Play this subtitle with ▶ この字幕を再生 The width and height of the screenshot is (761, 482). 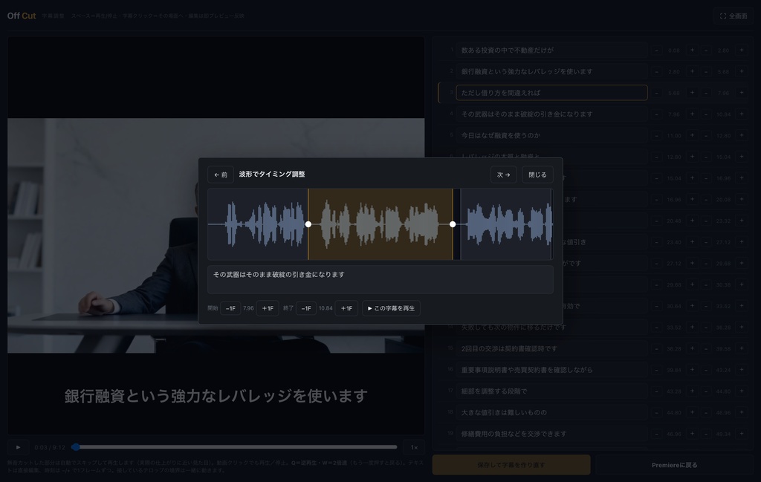click(391, 308)
